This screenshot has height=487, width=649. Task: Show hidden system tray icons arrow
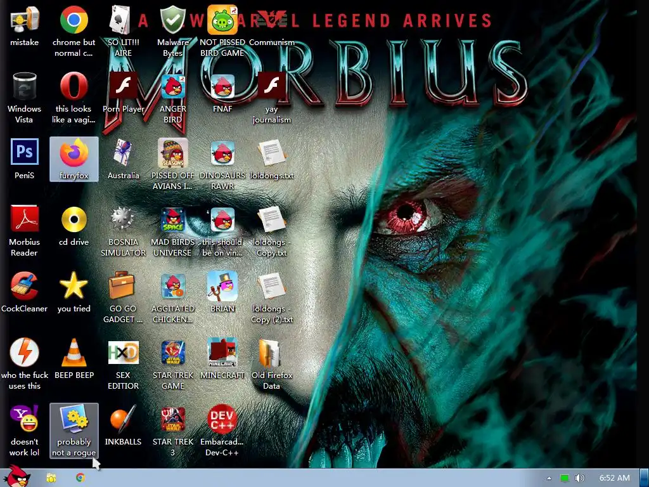549,478
